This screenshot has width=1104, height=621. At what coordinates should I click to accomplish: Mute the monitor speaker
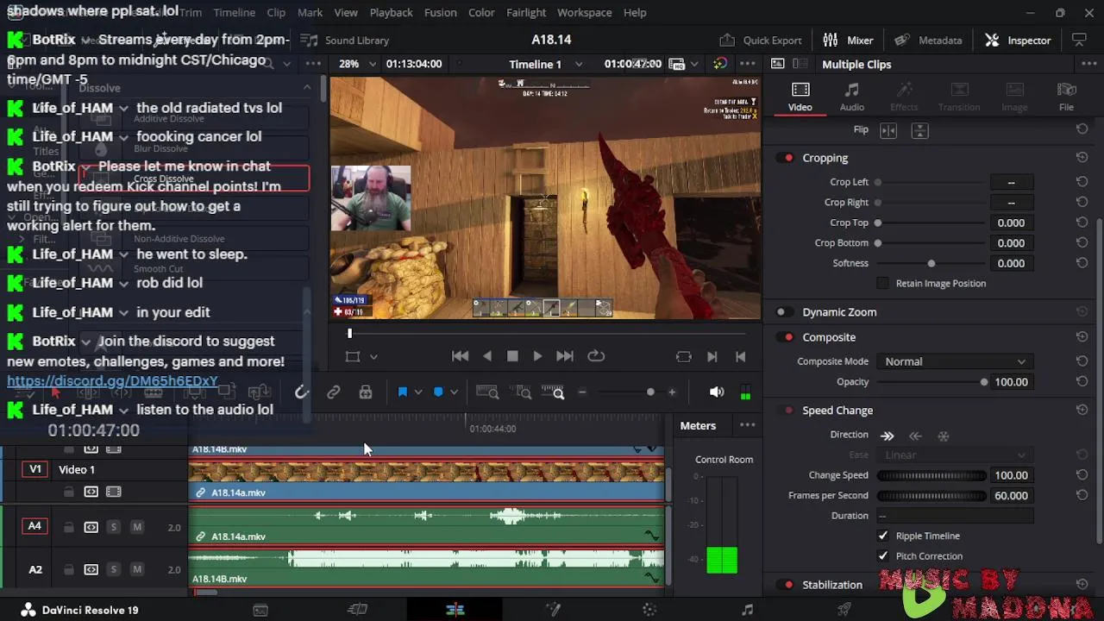717,392
